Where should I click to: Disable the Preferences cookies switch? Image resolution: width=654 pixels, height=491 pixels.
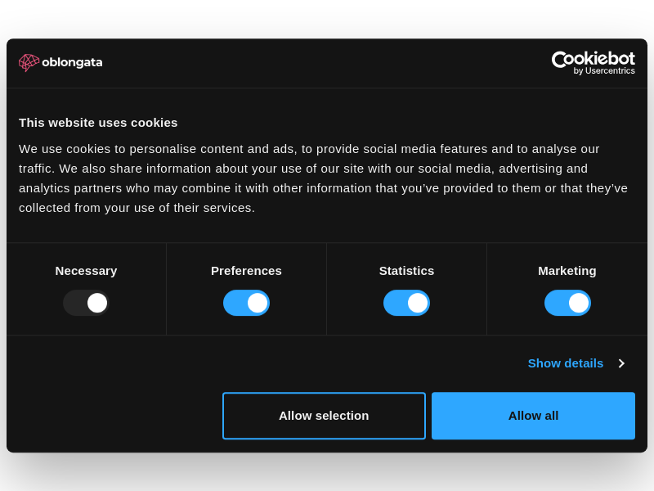246,303
